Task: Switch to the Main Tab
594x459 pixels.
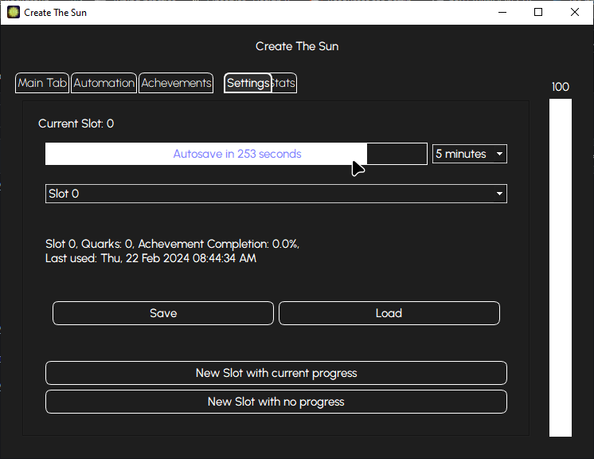Action: pyautogui.click(x=42, y=83)
